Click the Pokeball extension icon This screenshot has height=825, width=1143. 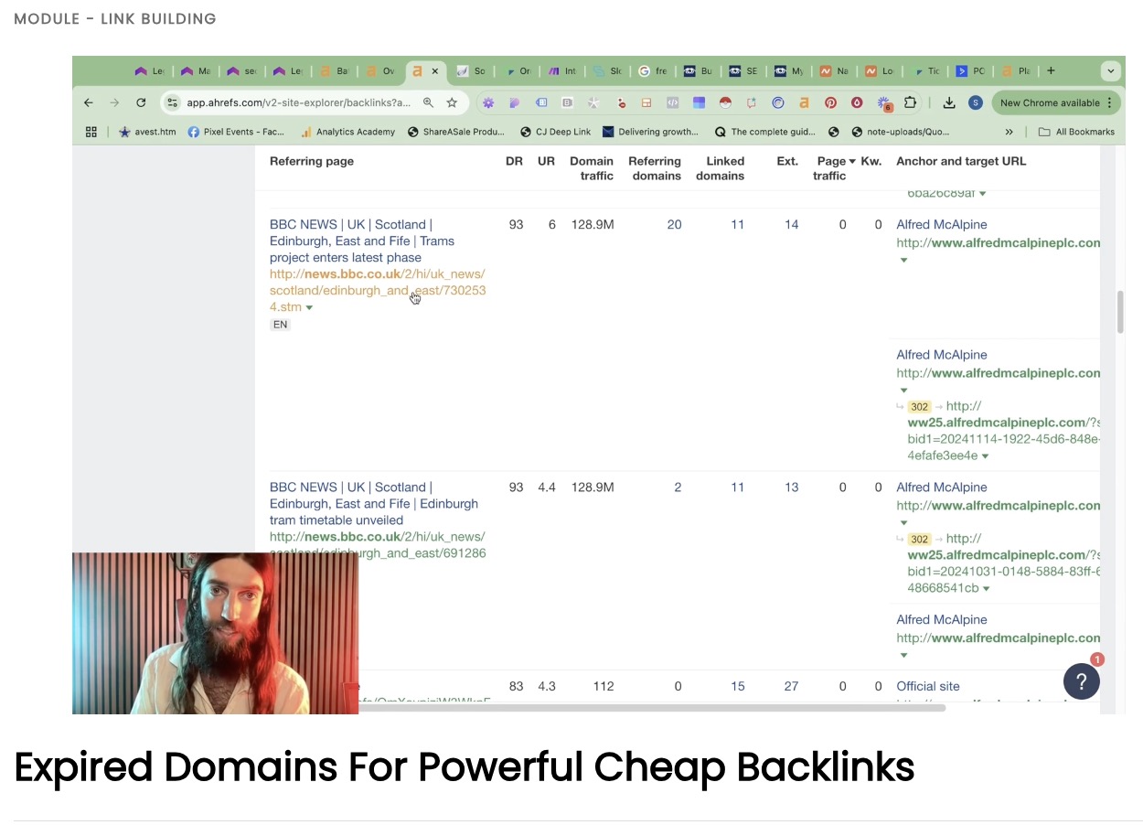tap(727, 102)
